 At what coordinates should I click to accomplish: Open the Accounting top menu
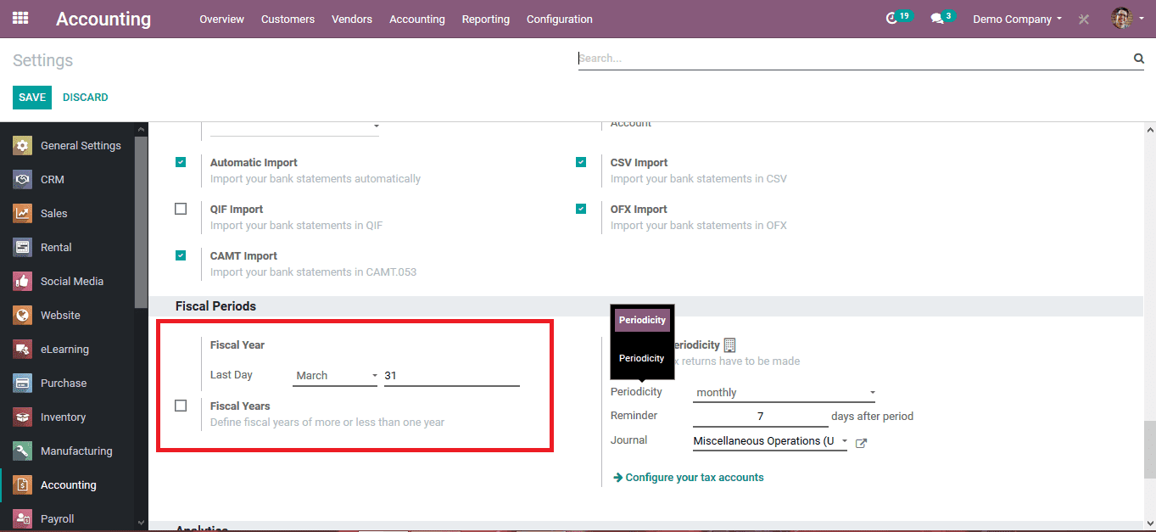[417, 19]
